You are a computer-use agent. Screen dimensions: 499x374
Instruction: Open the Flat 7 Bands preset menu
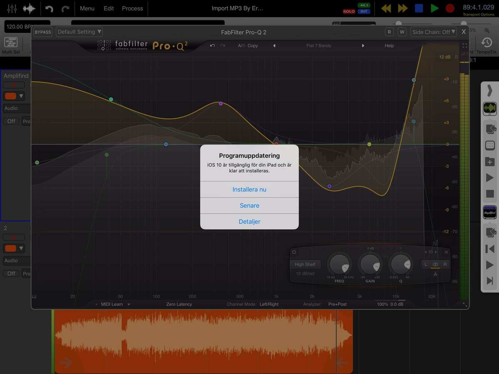pyautogui.click(x=319, y=46)
